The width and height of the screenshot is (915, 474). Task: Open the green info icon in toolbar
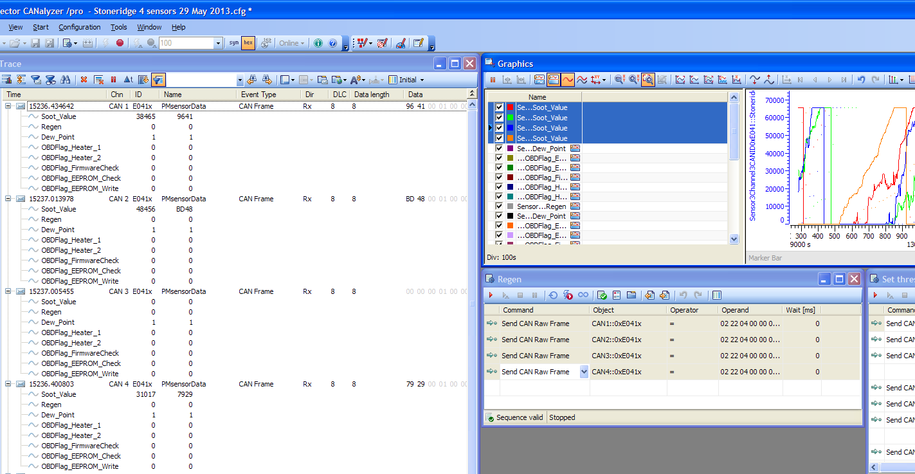318,43
